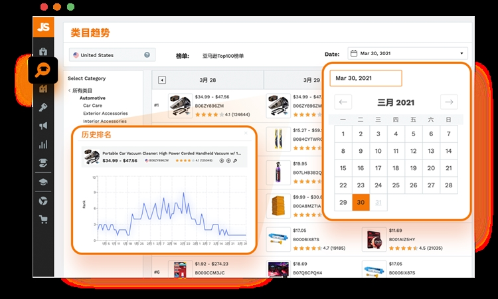Image resolution: width=498 pixels, height=299 pixels.
Task: Close the 历史排名 popup
Action: (245, 134)
